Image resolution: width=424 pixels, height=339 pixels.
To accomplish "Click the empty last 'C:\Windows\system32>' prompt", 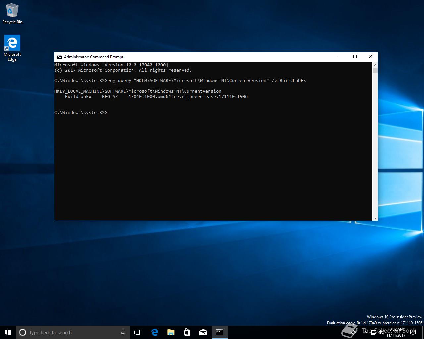I will click(81, 113).
